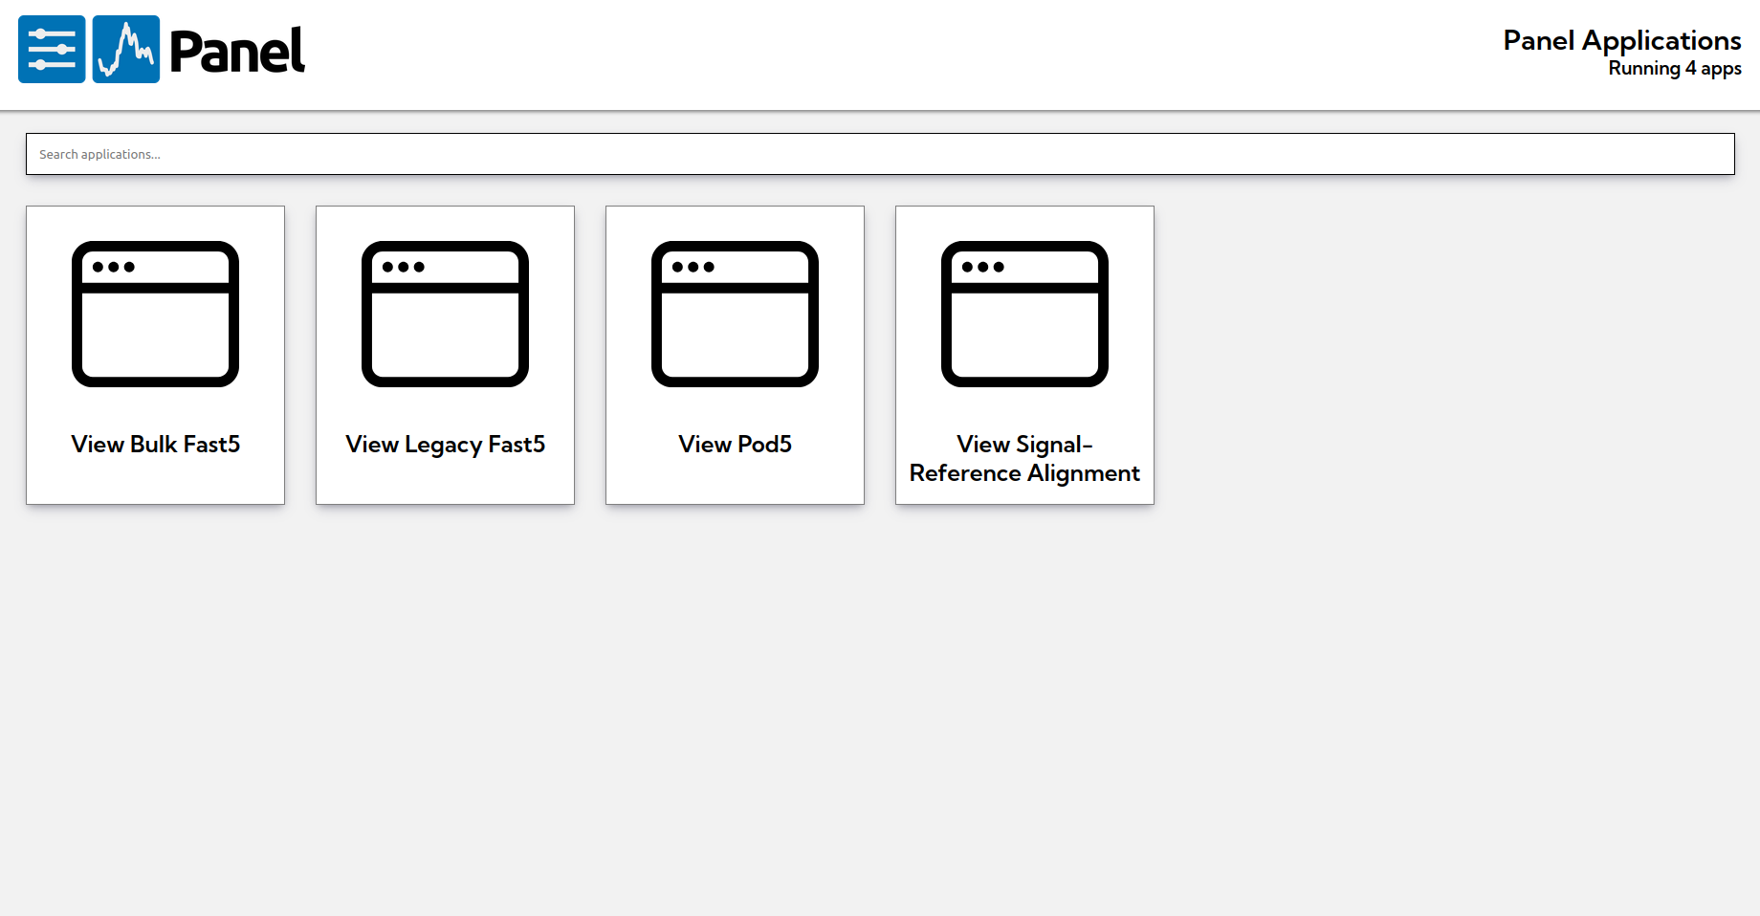The image size is (1760, 916).
Task: Open the sliders menu icon in the header
Action: tap(52, 50)
